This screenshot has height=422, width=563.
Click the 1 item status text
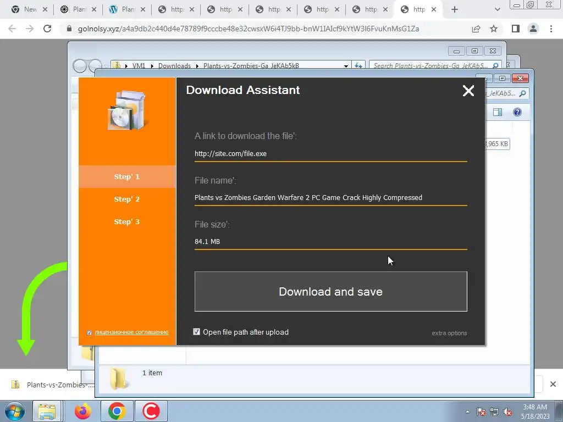coord(152,373)
